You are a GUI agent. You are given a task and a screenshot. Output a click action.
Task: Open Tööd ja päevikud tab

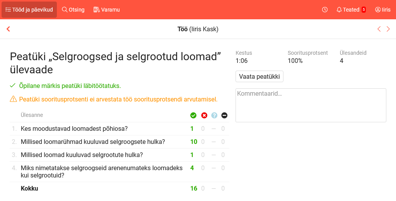coord(29,10)
